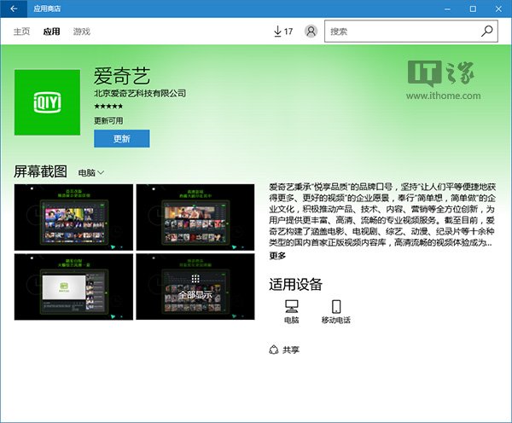Expand the 电脑 screenshot device dropdown

point(91,172)
